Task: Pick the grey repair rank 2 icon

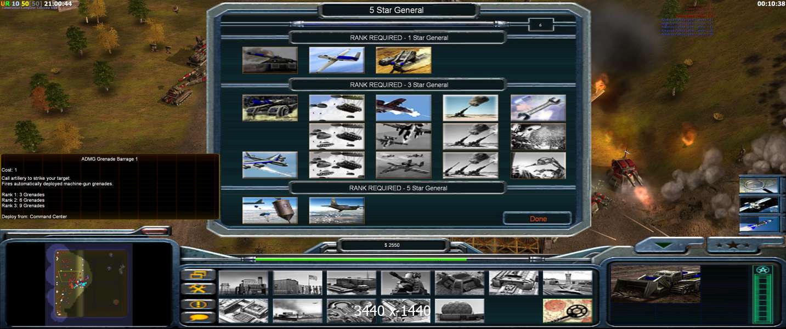Action: point(538,137)
